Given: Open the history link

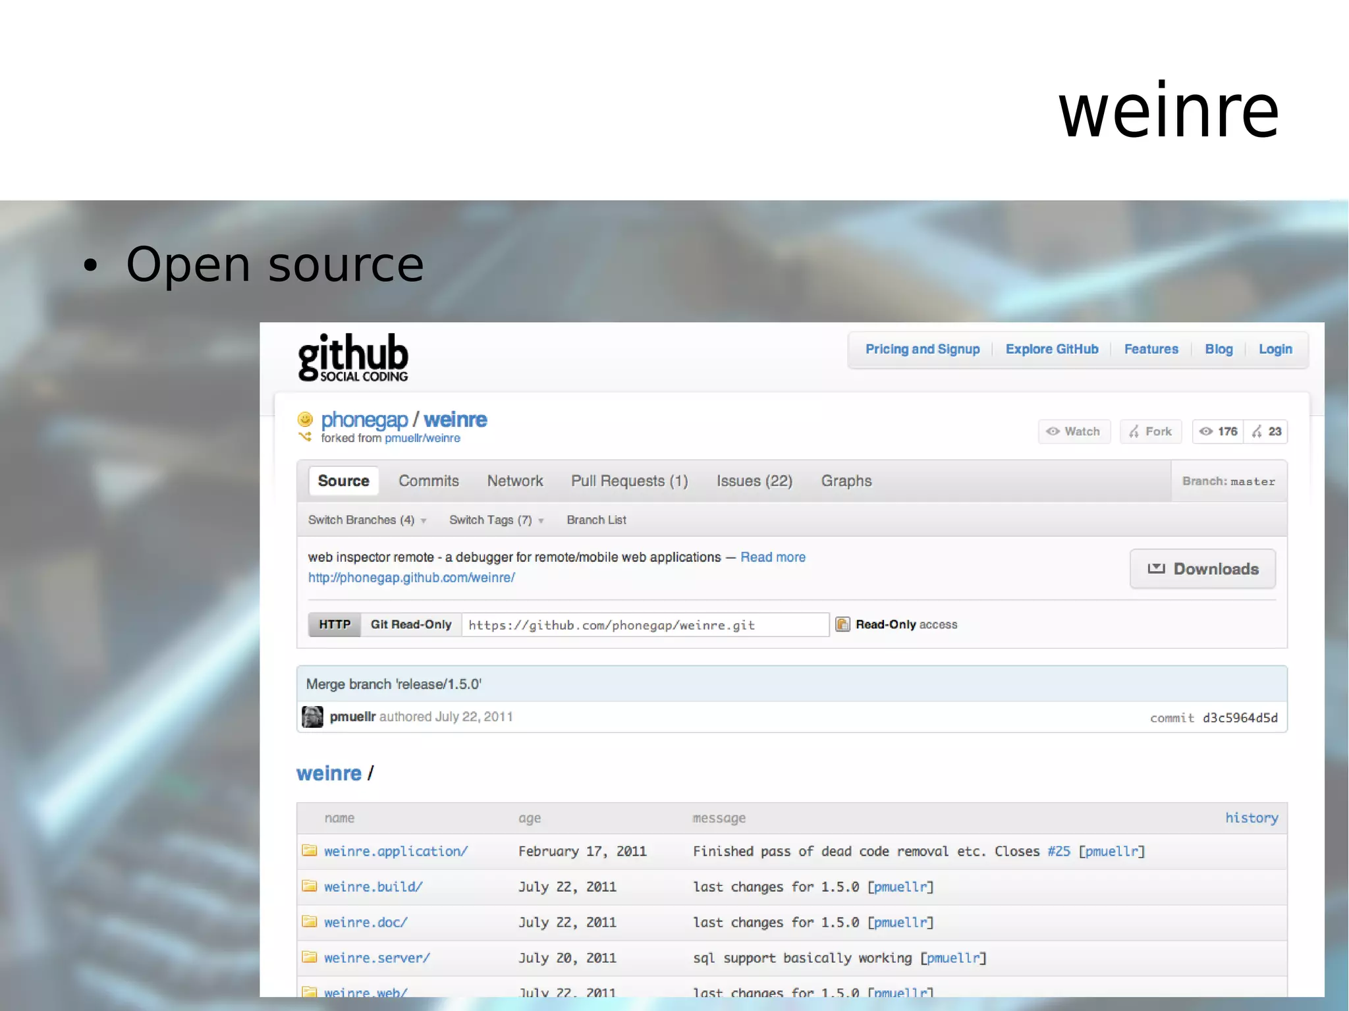Looking at the screenshot, I should 1252,817.
